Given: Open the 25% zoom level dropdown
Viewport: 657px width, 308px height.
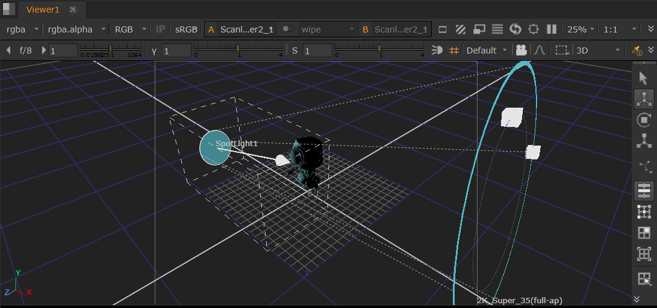Looking at the screenshot, I should tap(581, 29).
